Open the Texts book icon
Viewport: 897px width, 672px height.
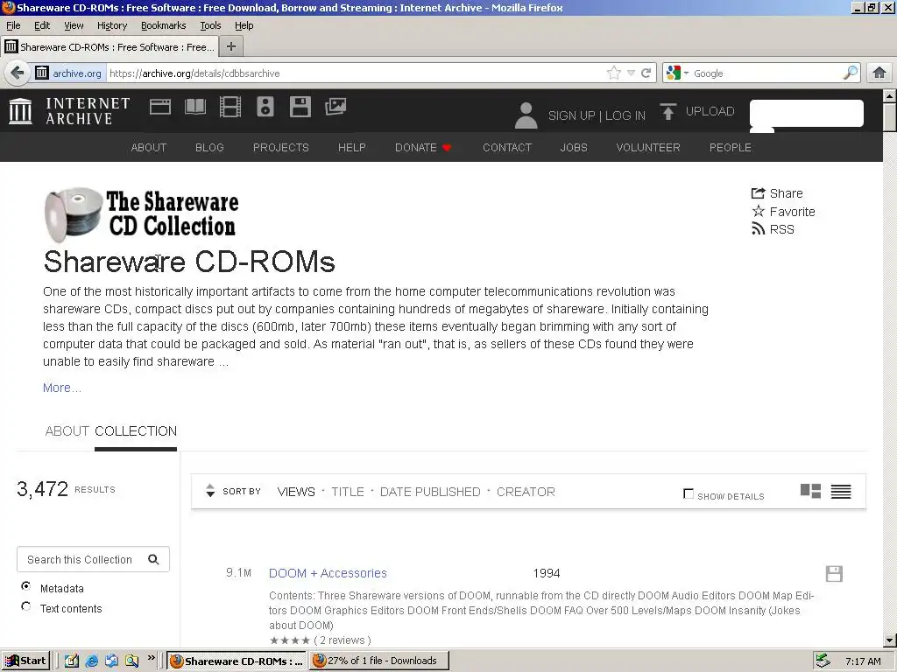coord(195,107)
